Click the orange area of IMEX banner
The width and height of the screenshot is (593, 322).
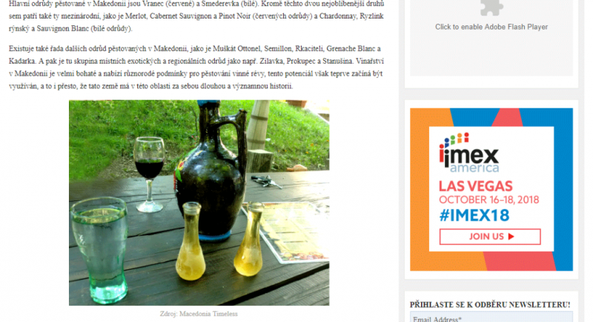pos(419,189)
